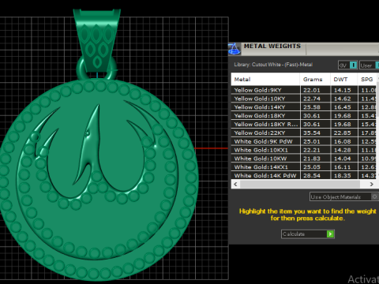
Task: Select the jump ring connecting the bail
Action: [81, 70]
